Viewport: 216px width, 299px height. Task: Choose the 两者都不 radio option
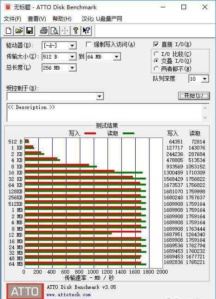point(156,68)
